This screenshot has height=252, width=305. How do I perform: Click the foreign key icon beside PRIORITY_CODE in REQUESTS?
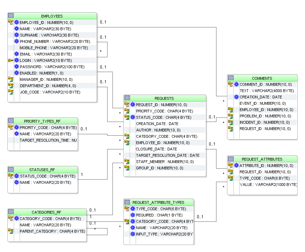click(127, 111)
